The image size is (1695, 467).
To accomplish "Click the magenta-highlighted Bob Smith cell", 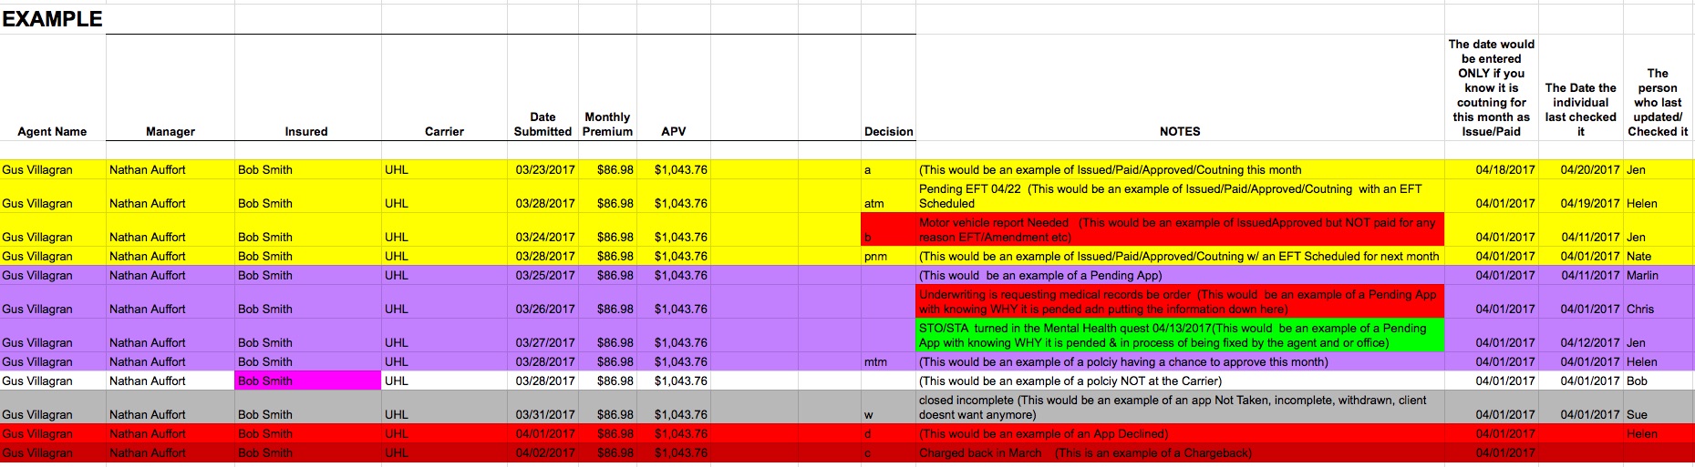I will tap(307, 381).
